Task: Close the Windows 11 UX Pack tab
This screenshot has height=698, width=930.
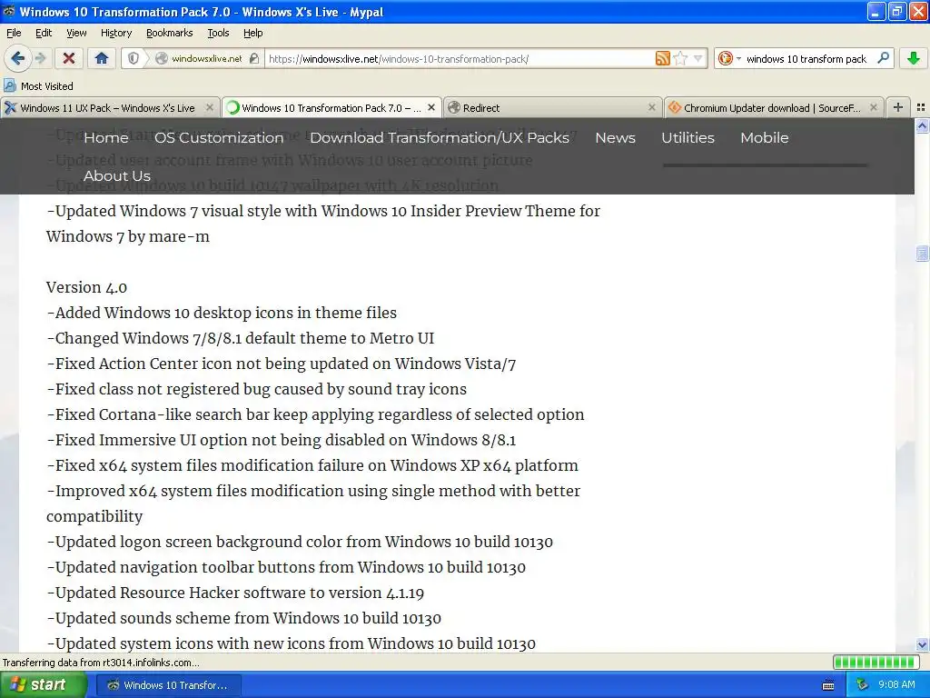Action: (x=210, y=107)
